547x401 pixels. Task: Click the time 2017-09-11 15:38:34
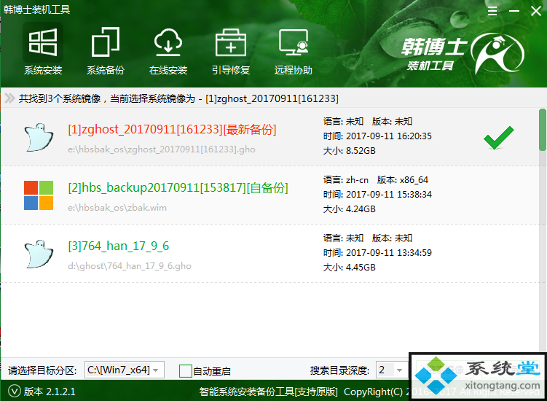click(x=389, y=195)
